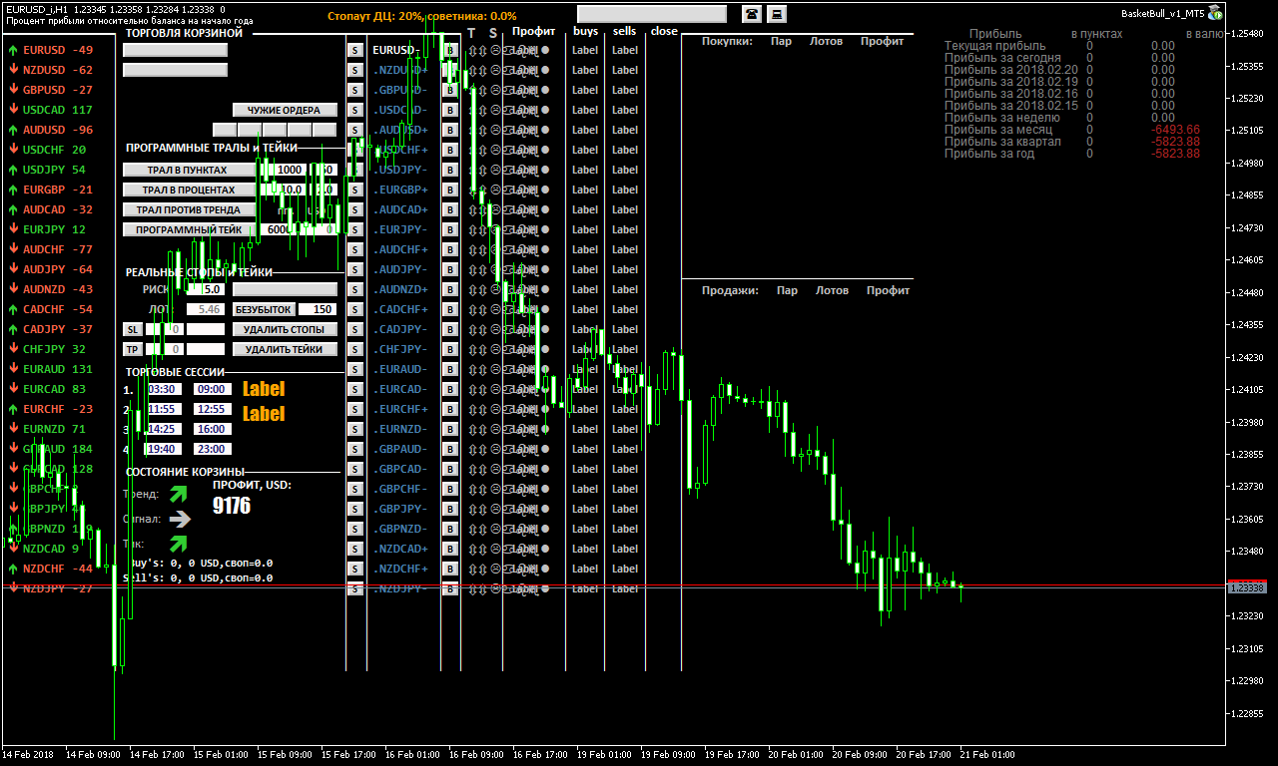The image size is (1278, 766).
Task: Click the telephone icon button
Action: coord(751,13)
